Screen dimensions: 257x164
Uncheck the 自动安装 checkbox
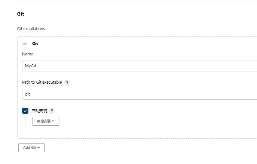click(x=25, y=111)
